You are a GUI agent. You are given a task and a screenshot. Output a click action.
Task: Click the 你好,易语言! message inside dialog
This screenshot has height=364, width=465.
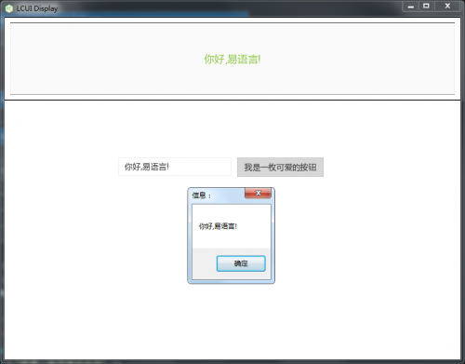click(x=218, y=226)
